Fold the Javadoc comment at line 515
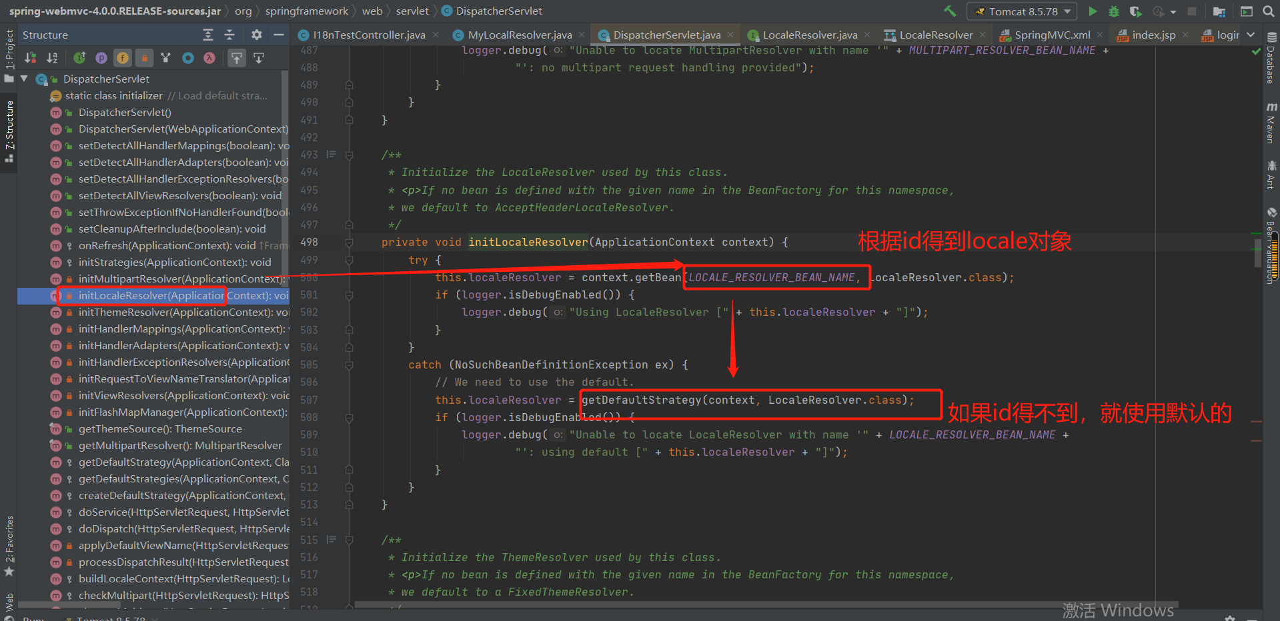Image resolution: width=1280 pixels, height=621 pixels. tap(349, 540)
